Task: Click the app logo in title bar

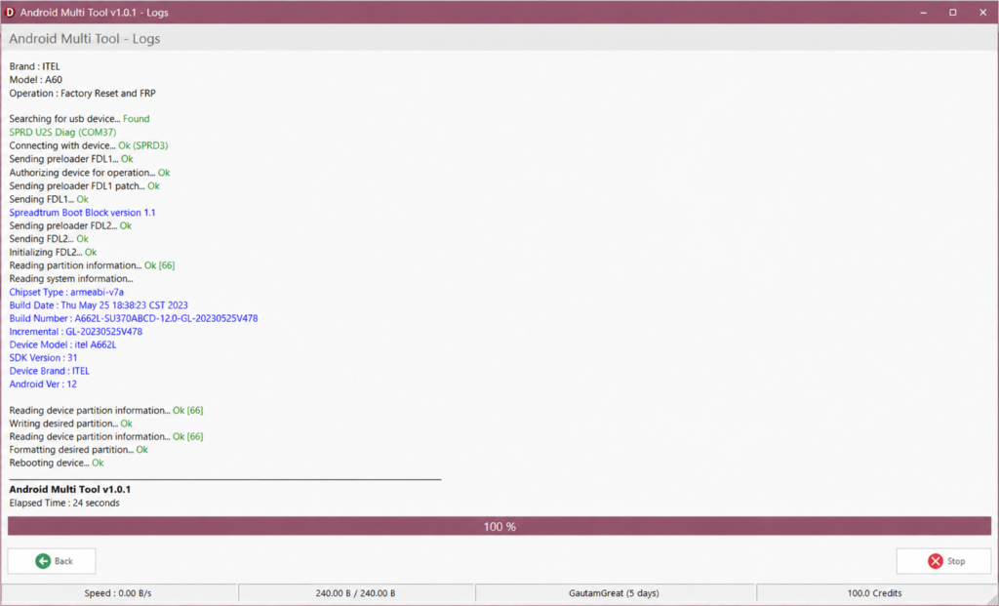Action: click(10, 12)
